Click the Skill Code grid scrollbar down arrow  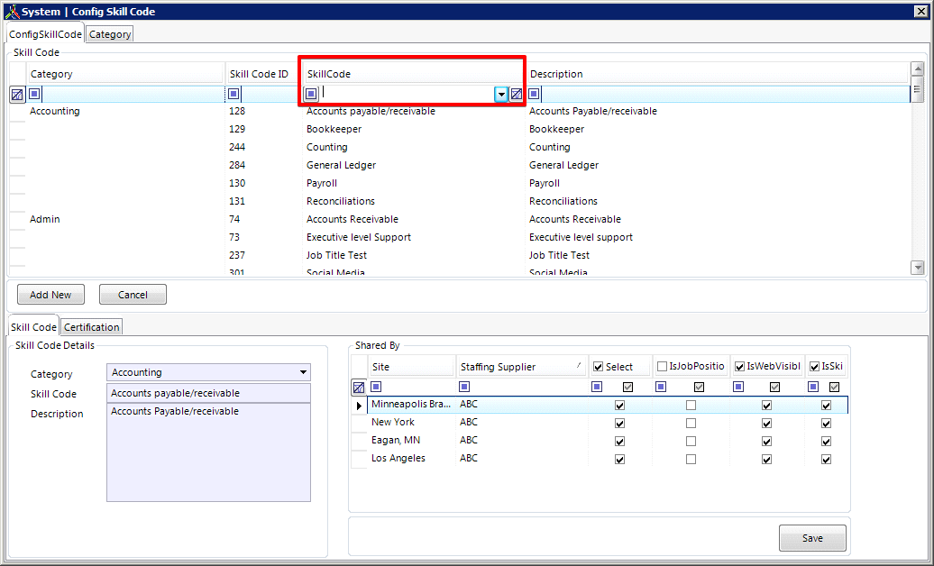[918, 268]
